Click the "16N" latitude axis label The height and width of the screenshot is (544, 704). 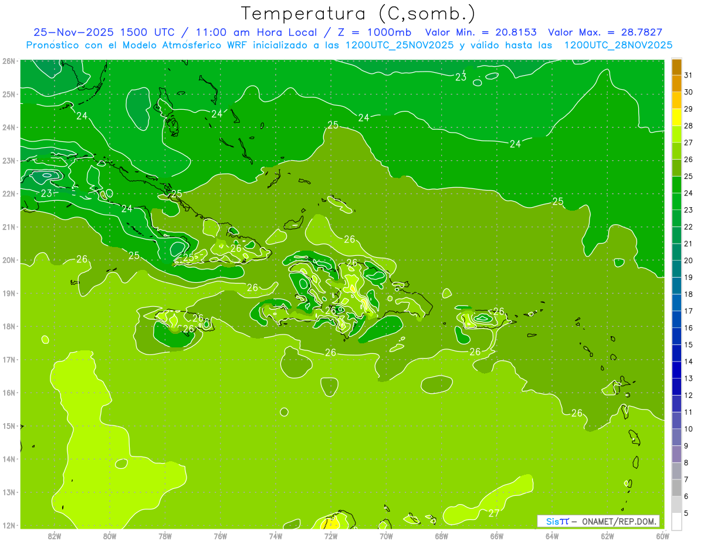8,393
